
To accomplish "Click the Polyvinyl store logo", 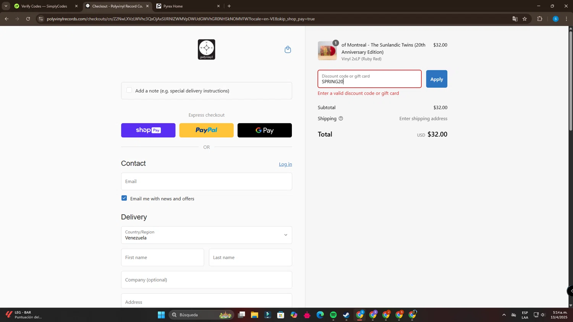I will click(206, 50).
